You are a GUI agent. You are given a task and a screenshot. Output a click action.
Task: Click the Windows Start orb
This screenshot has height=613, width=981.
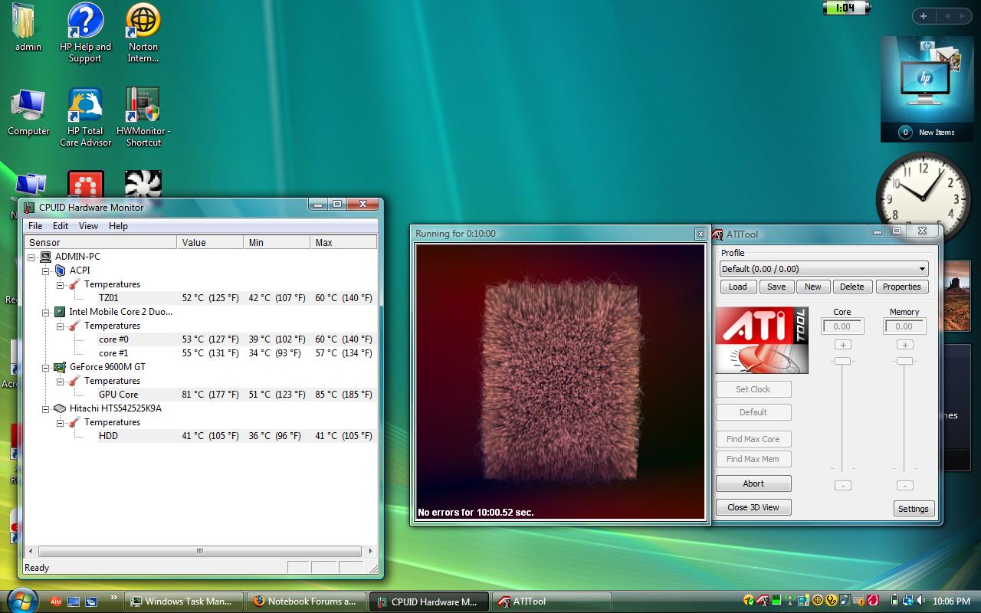click(x=21, y=600)
